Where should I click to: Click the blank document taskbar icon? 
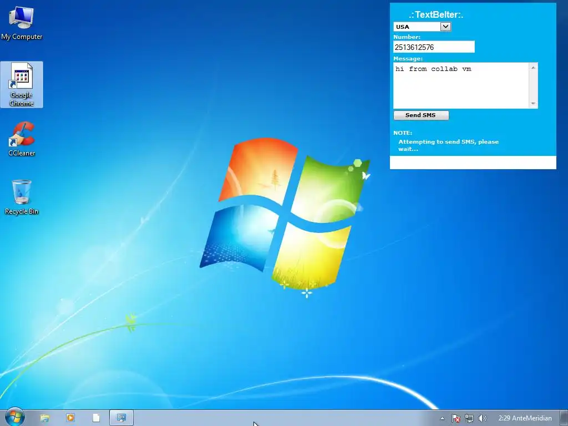[96, 418]
